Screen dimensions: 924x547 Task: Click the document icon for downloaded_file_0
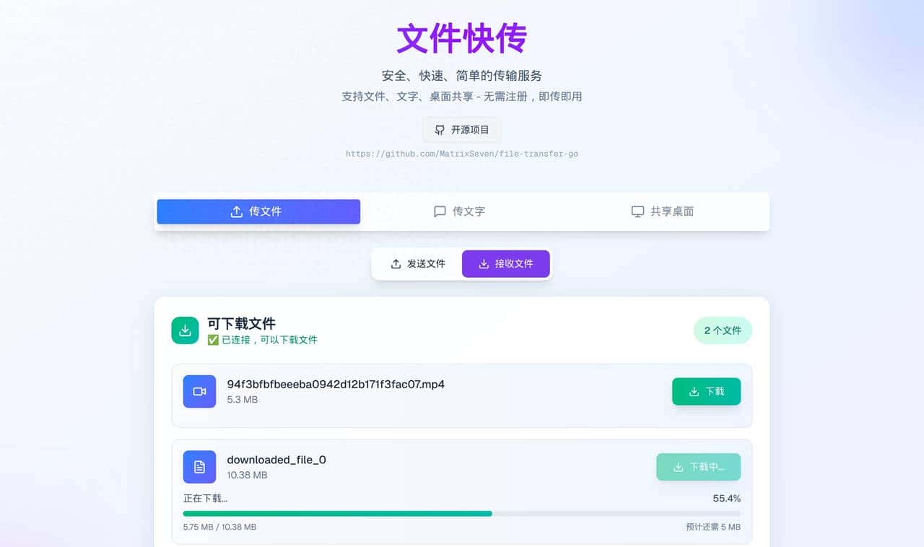[199, 467]
